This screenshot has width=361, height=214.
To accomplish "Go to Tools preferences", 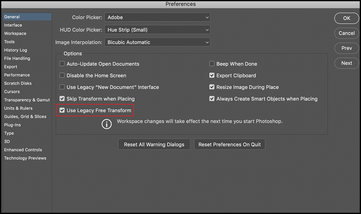I will (9, 42).
